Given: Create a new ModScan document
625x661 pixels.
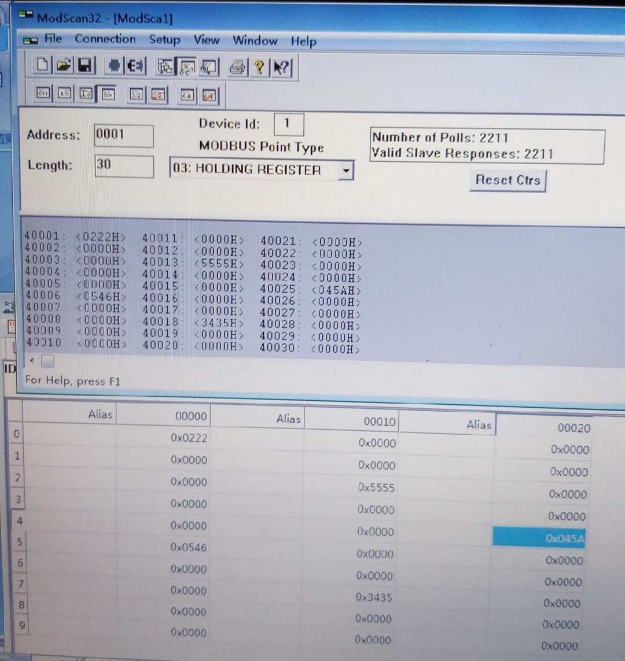Looking at the screenshot, I should [x=42, y=65].
